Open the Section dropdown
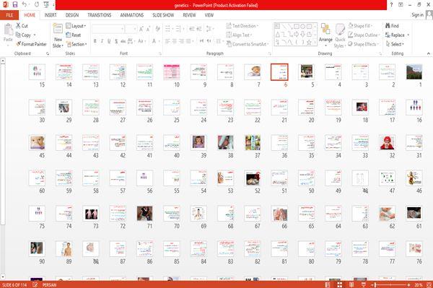Image resolution: width=433 pixels, height=288 pixels. [x=76, y=44]
